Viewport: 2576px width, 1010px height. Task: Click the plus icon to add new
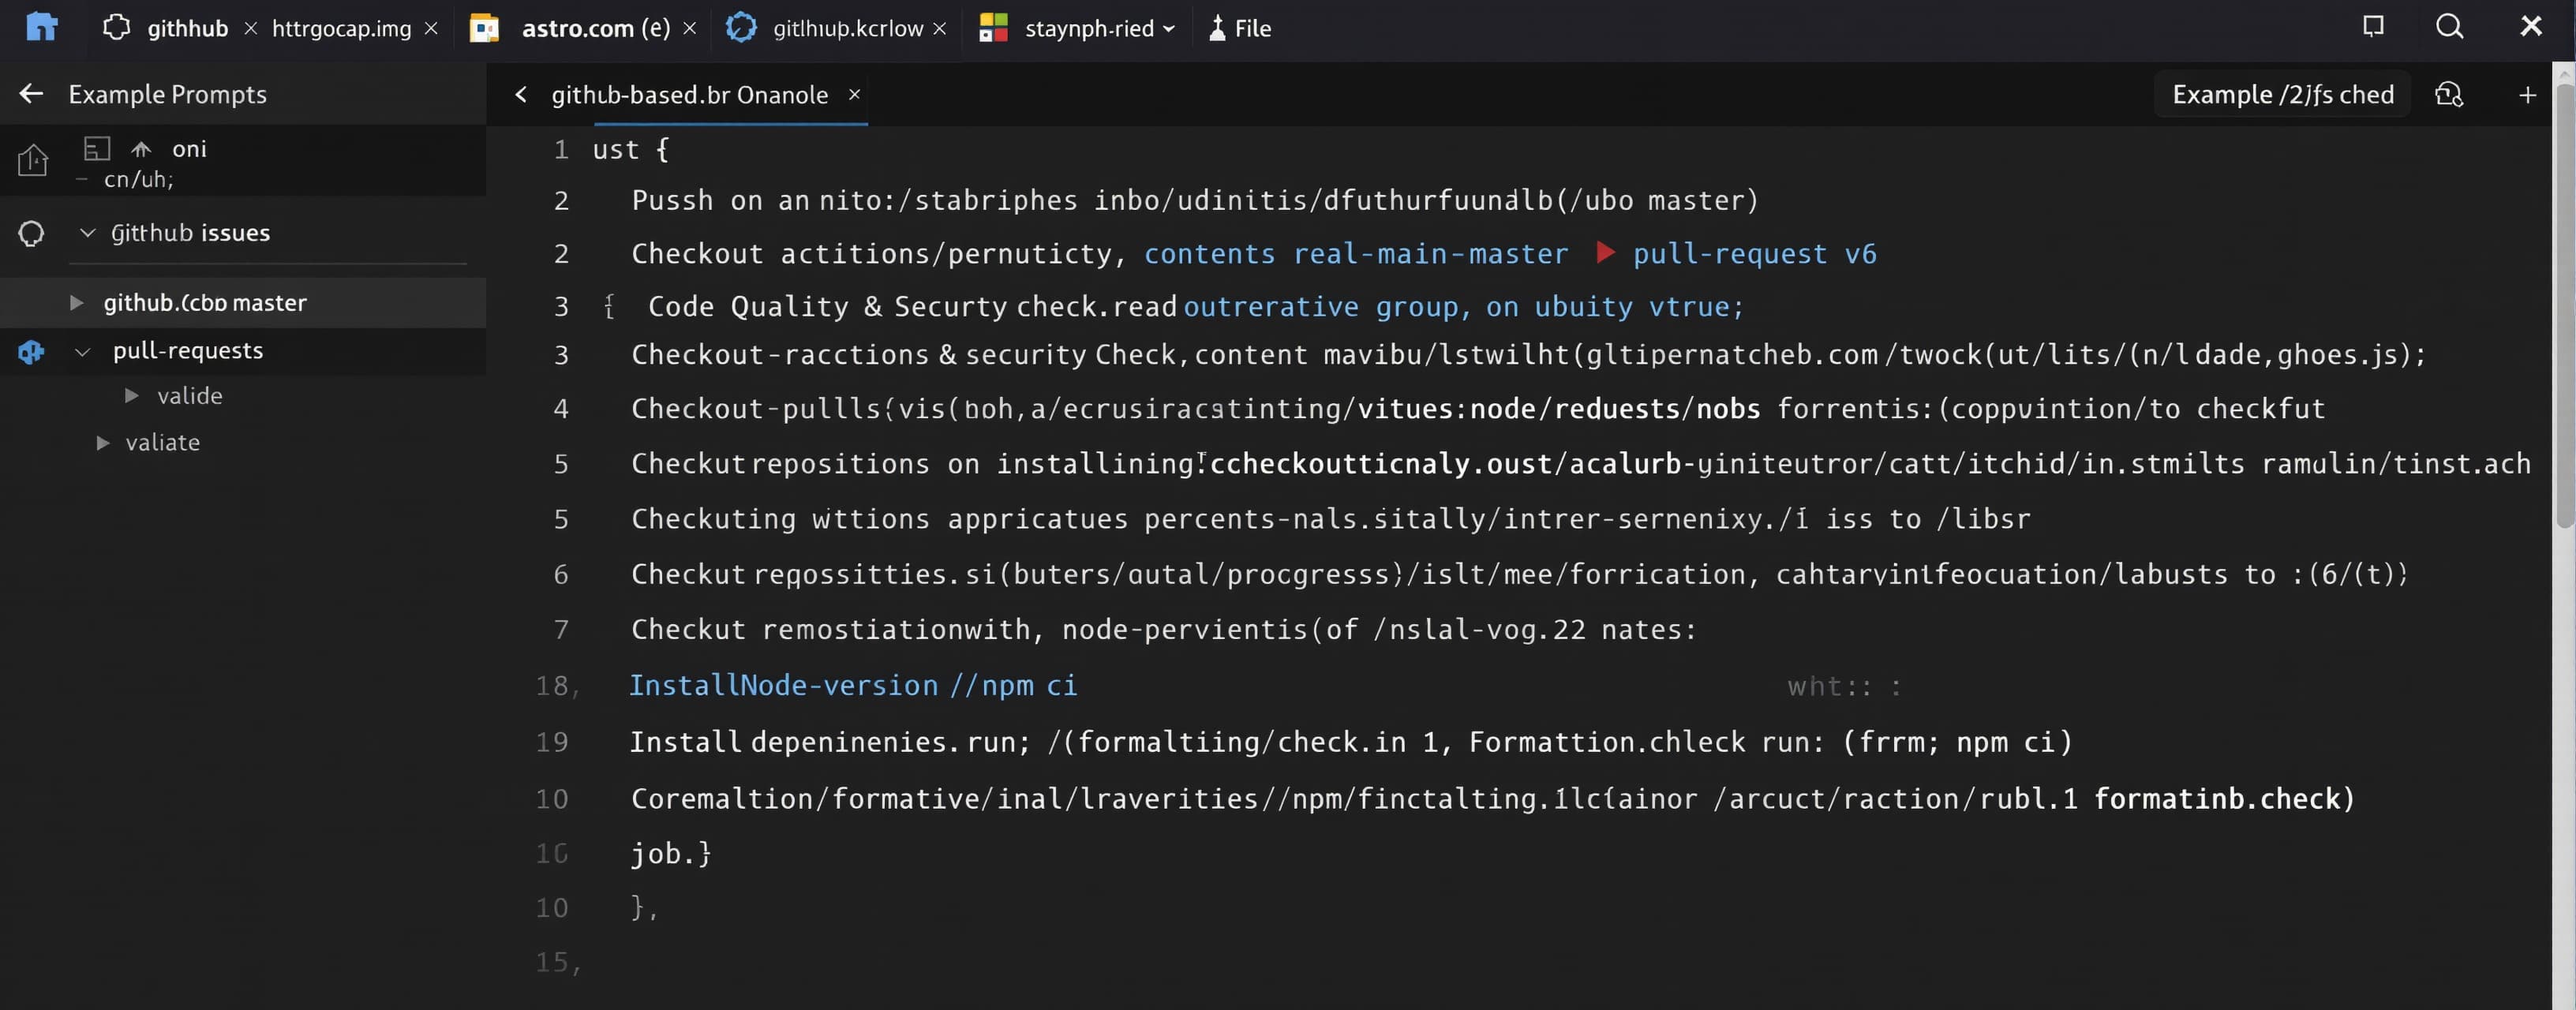(x=2527, y=95)
